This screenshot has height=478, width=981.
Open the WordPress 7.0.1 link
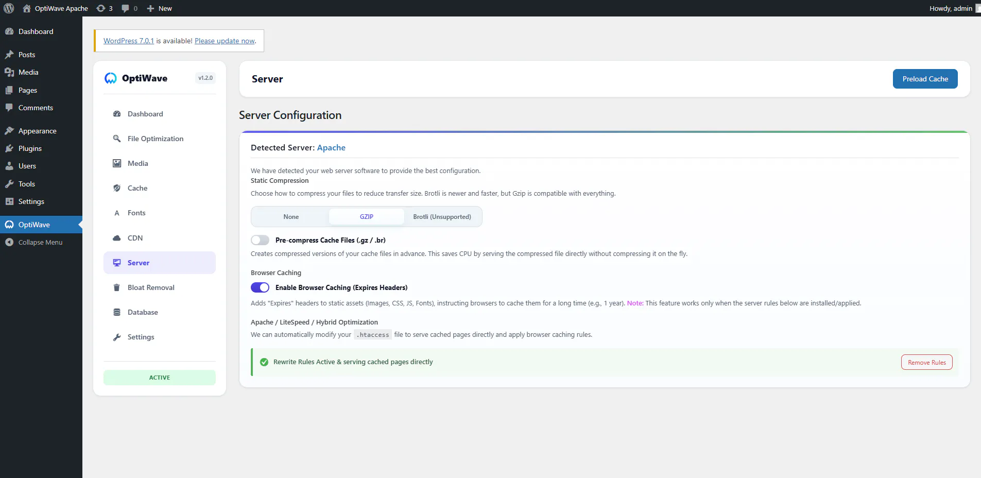129,41
